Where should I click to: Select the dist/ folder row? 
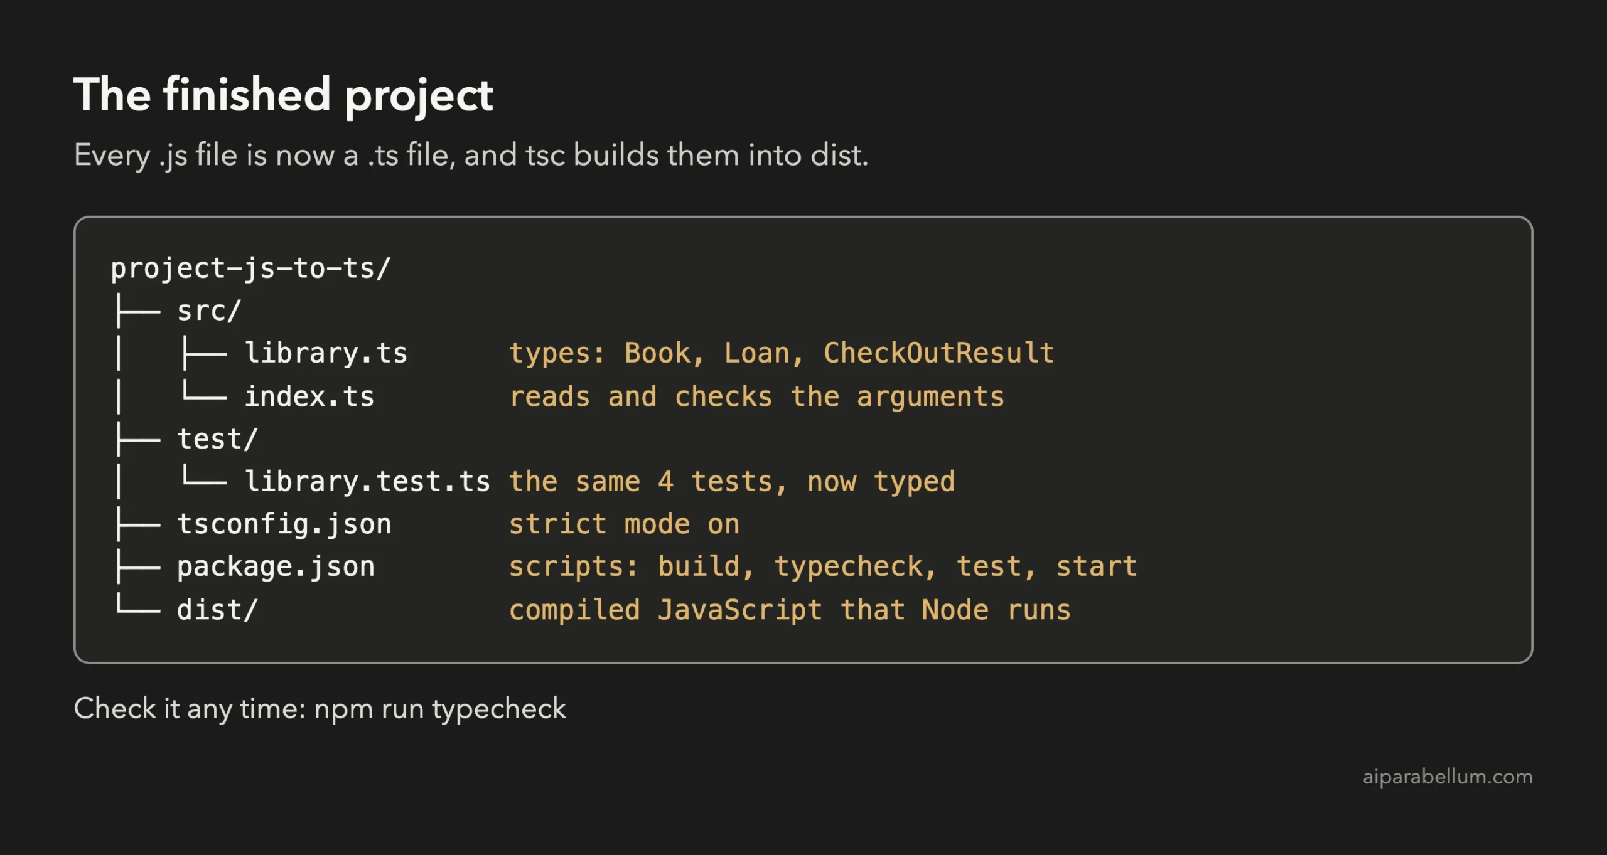217,610
